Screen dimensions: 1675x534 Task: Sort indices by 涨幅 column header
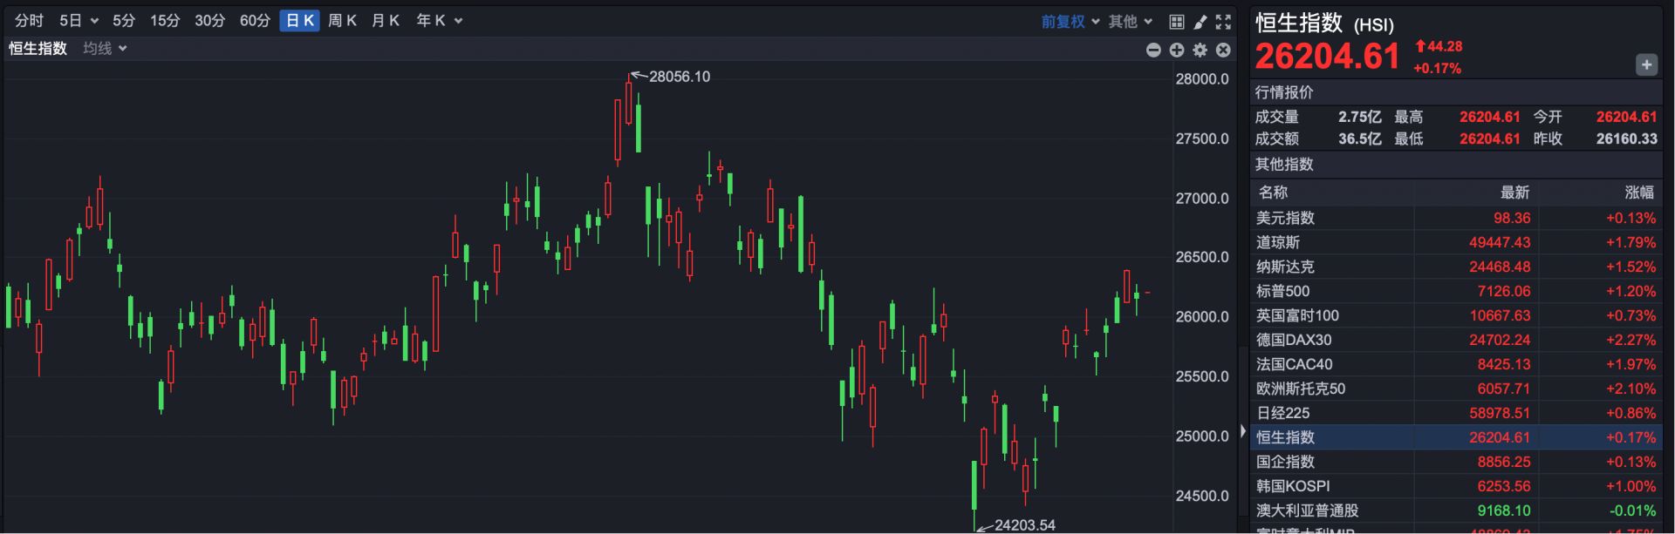pos(1638,193)
